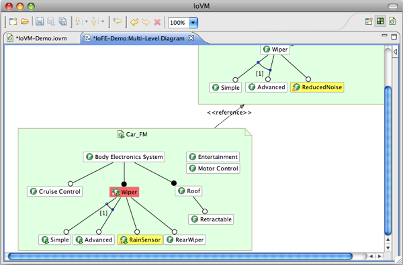Select the red Wiper feature node

(124, 192)
